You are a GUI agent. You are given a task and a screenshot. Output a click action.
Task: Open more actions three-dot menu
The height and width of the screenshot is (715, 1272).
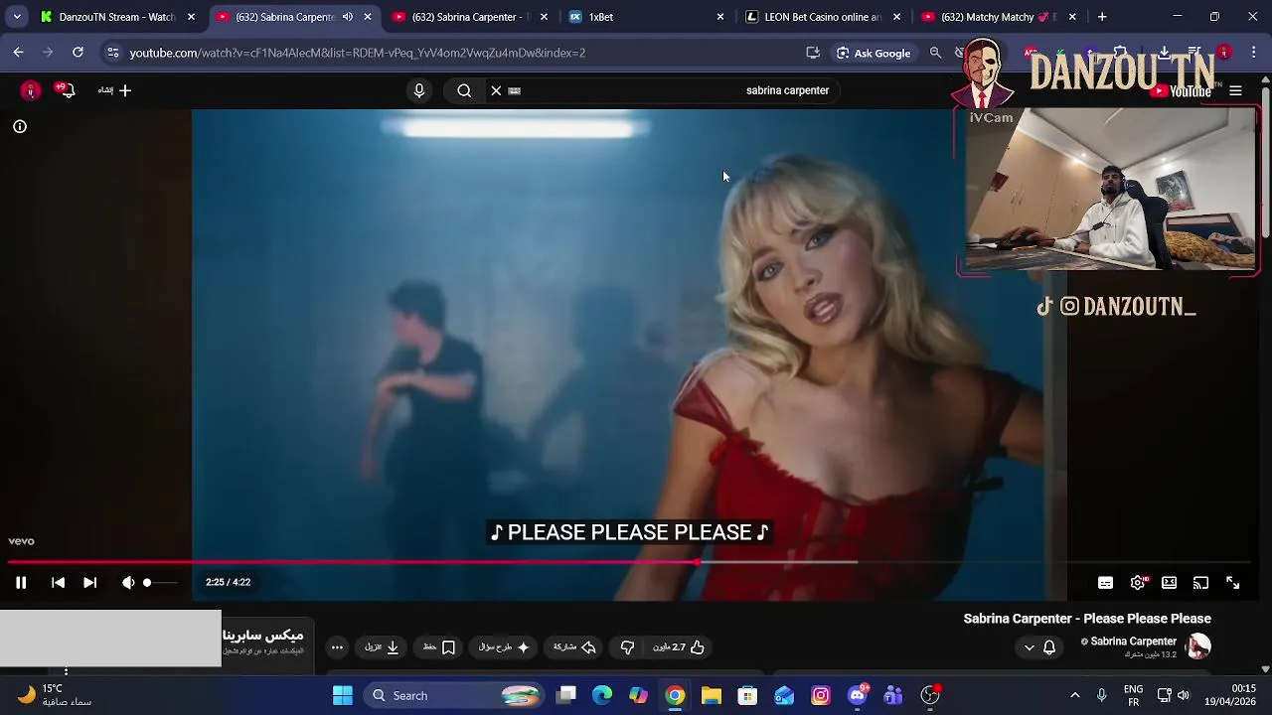click(337, 647)
